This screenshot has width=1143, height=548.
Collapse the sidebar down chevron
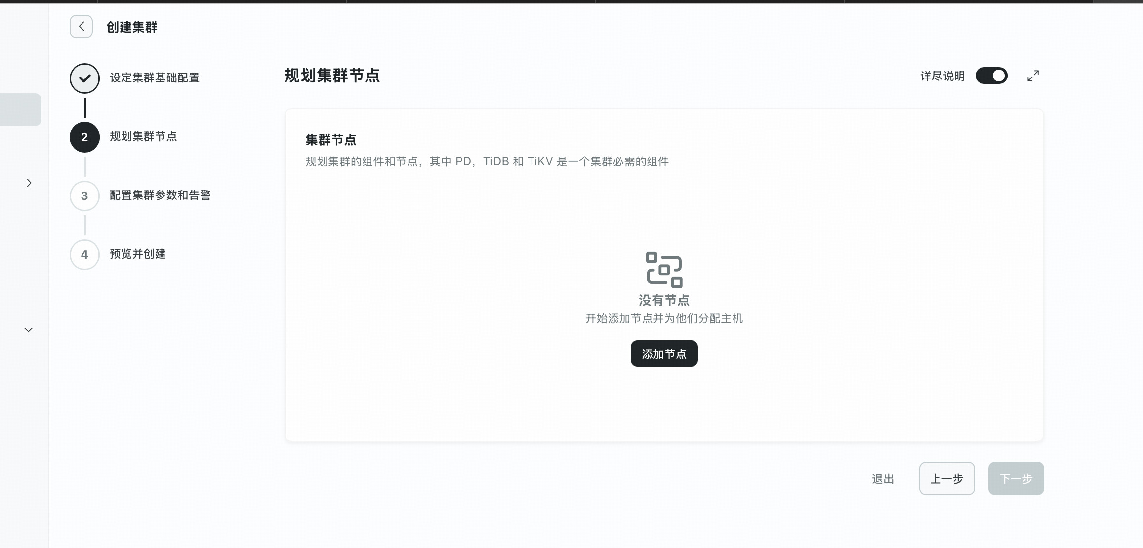(x=29, y=330)
